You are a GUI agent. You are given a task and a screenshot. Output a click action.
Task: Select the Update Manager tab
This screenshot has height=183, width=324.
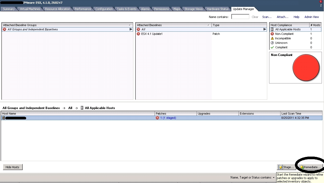click(x=243, y=9)
